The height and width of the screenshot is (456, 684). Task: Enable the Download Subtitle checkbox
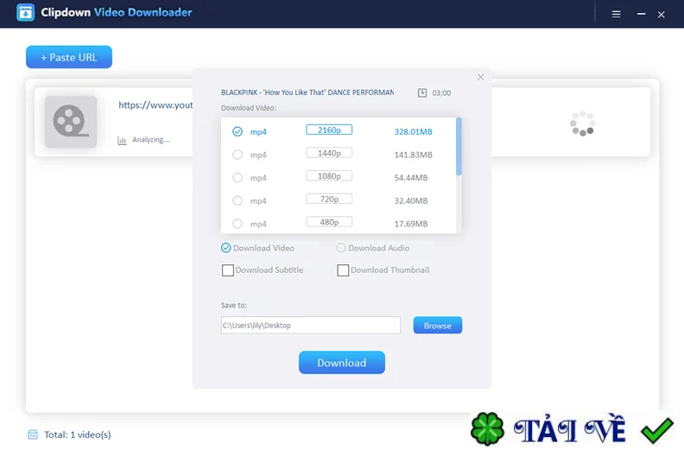pos(228,270)
